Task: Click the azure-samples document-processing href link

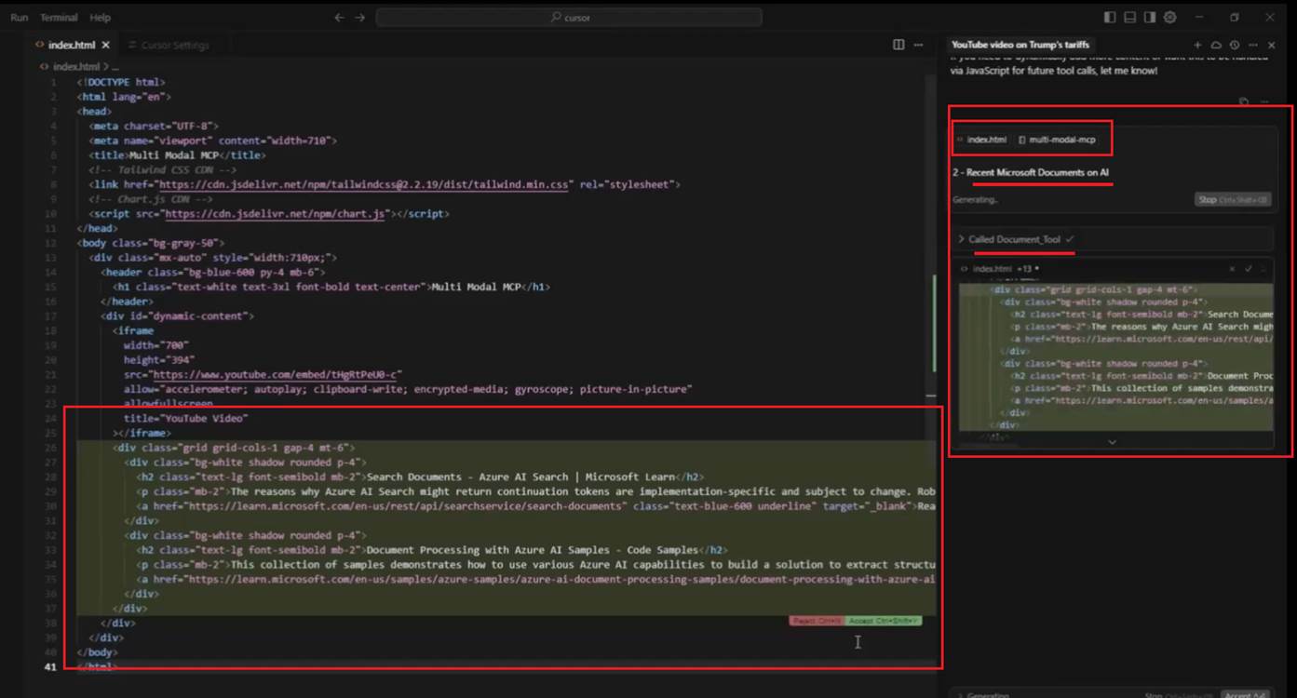Action: coord(561,579)
